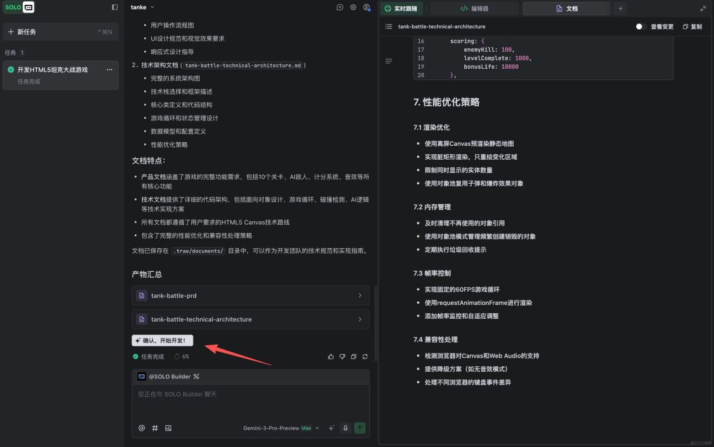Open the document outline icon beside the title
714x447 pixels.
388,27
